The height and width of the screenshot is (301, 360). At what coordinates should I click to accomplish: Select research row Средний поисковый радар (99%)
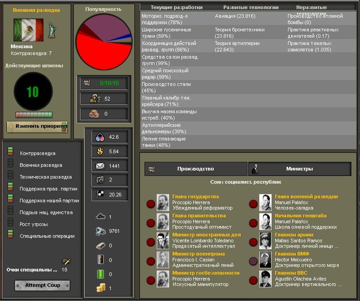click(x=165, y=74)
